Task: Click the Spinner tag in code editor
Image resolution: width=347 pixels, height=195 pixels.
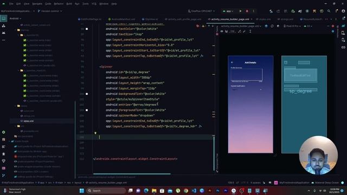Action: click(107, 67)
